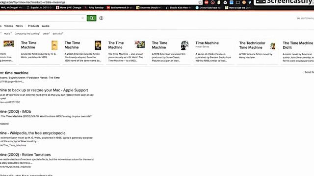Select the 1960 Time Machine film card
Viewport: 314px width, 176px height.
127,51
